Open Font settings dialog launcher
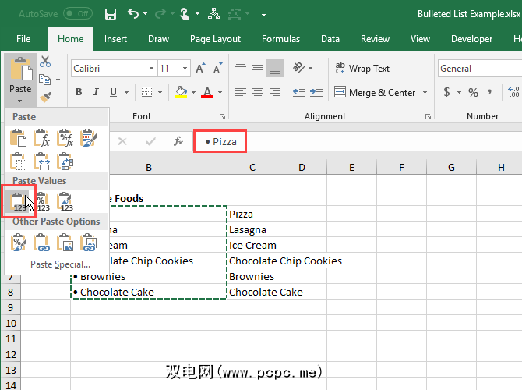The image size is (522, 390). coord(222,116)
